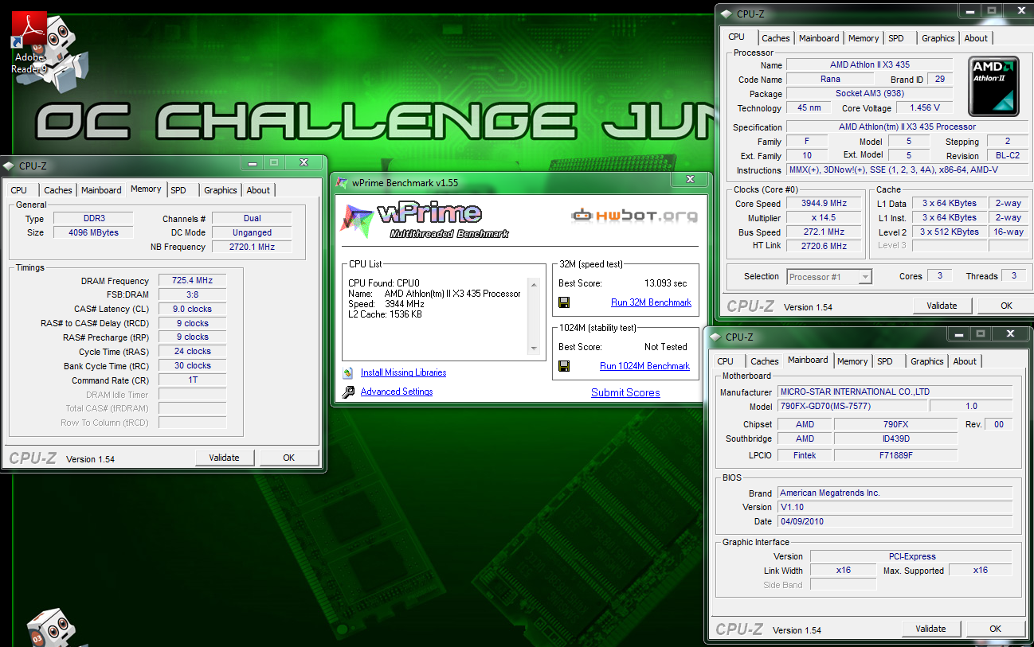
Task: Click OK in CPU tab CPU-Z window
Action: click(x=1007, y=306)
